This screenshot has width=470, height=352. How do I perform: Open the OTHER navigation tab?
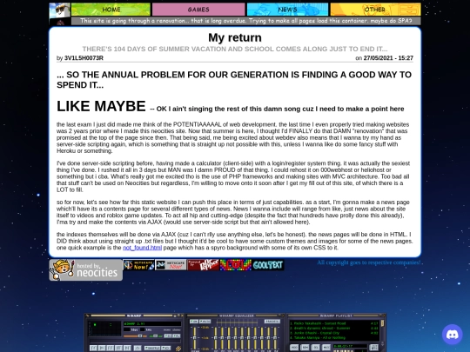[375, 10]
